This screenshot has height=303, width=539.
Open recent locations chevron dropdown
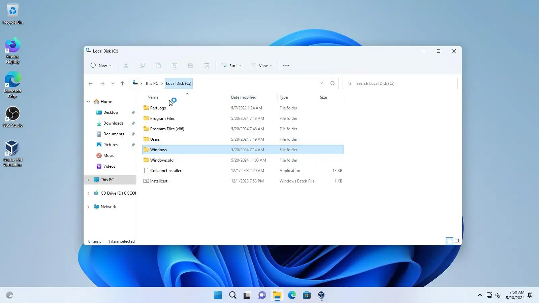[113, 83]
